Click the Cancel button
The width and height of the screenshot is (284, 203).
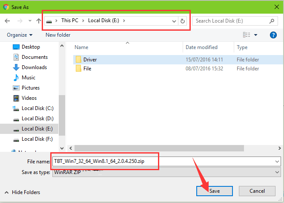point(257,191)
